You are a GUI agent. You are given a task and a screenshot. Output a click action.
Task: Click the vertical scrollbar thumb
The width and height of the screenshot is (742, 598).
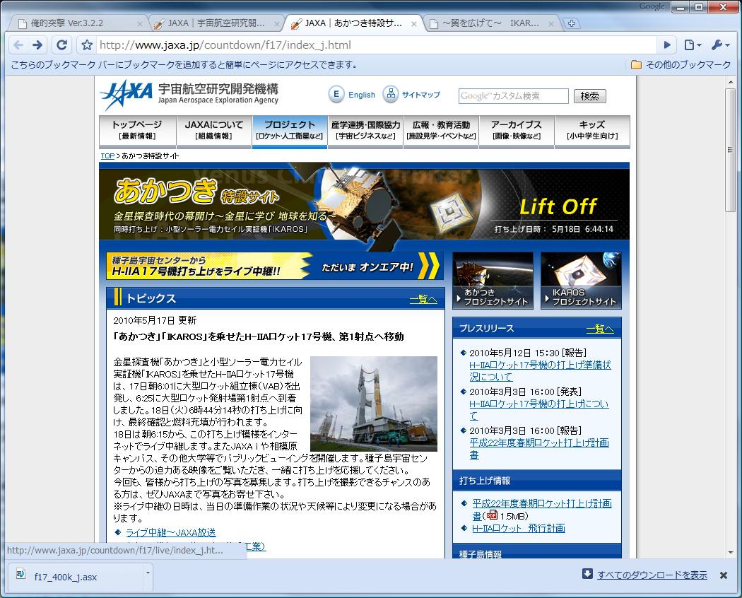(x=731, y=150)
